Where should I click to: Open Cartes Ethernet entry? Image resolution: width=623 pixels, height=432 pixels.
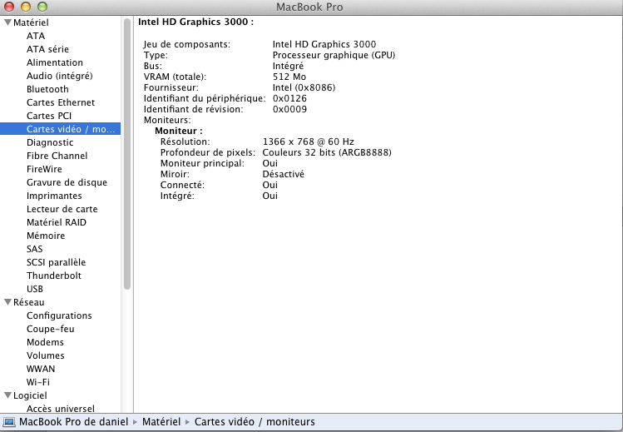61,102
